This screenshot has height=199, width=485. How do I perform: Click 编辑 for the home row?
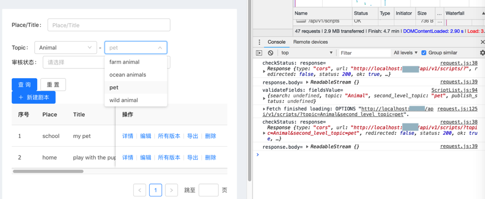coord(145,157)
